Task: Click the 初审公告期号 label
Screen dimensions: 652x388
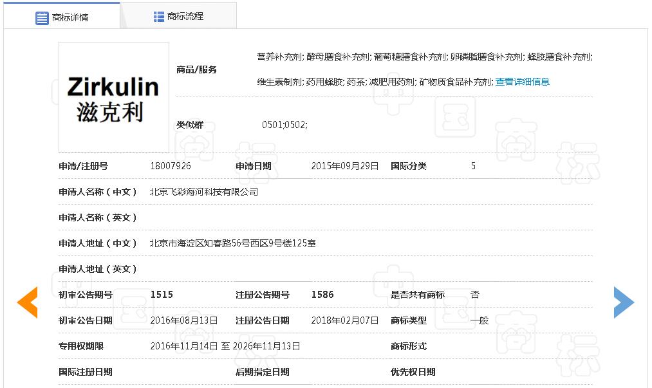Action: (86, 295)
